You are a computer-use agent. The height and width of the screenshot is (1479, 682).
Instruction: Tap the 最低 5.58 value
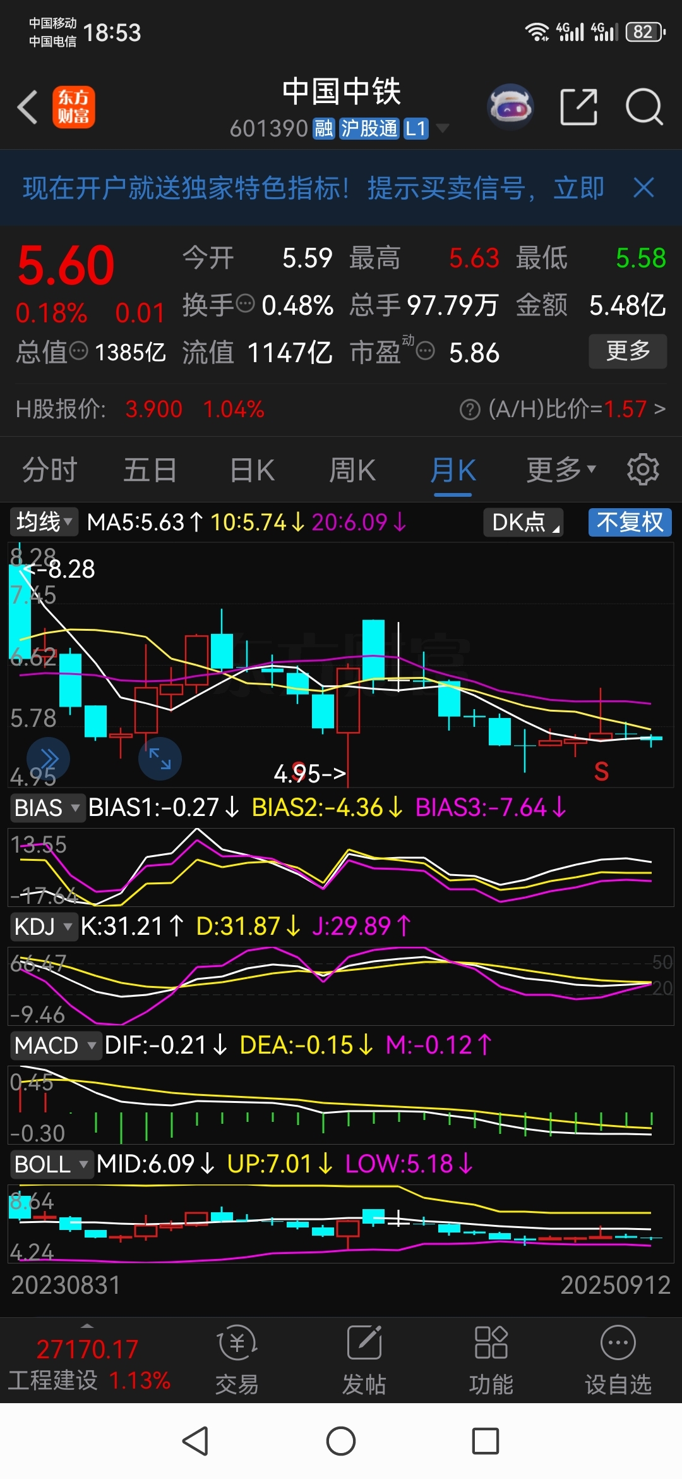pyautogui.click(x=641, y=258)
